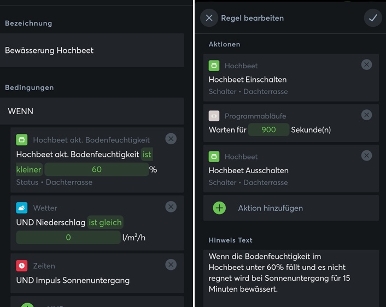
Task: Click the Wetter cloud icon
Action: (x=22, y=208)
